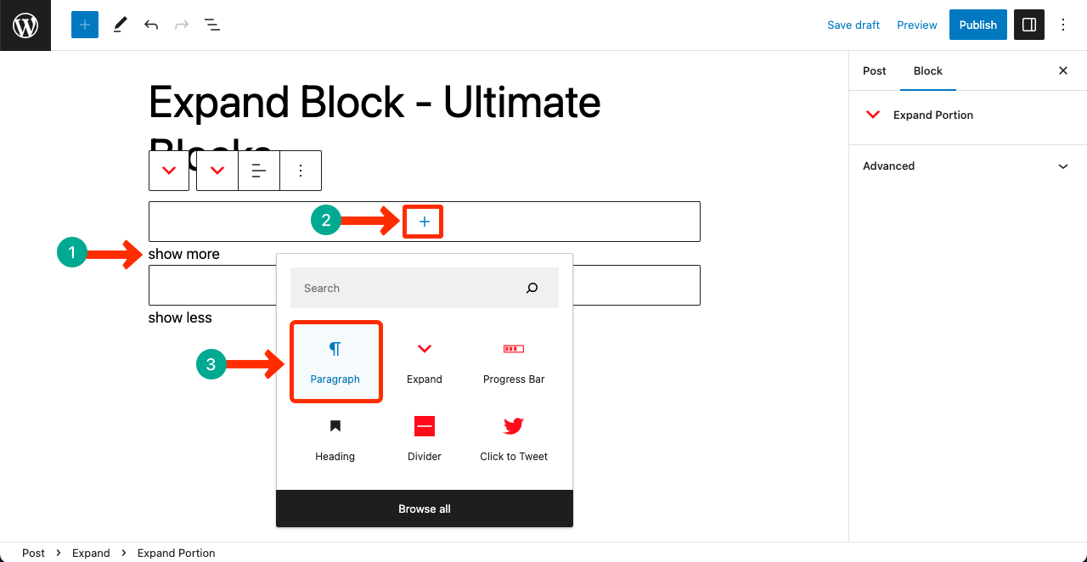Insert a Heading block

tap(335, 438)
